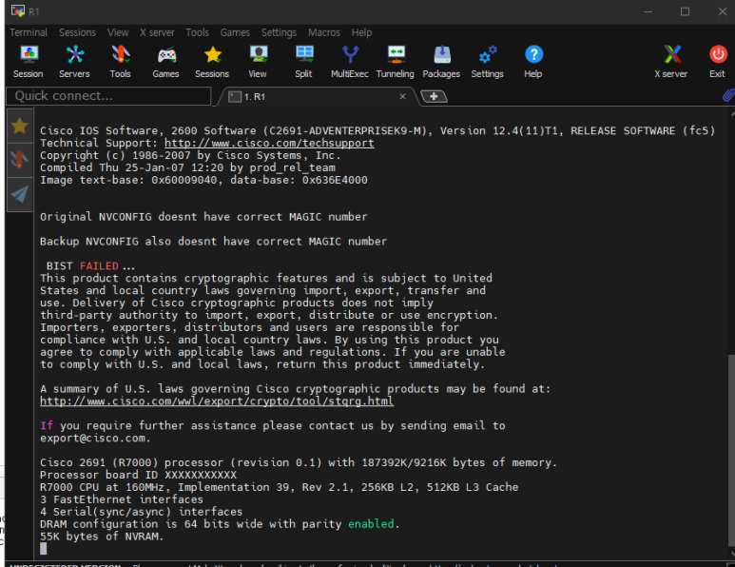Launch the Games toolbar icon
The image size is (735, 567).
(x=166, y=61)
